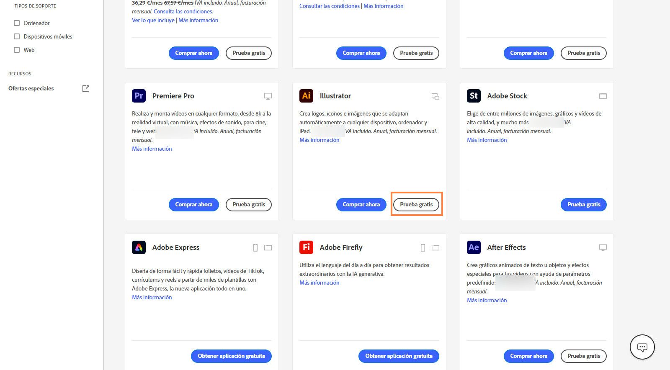Click Prueba gratis in top-left card
The height and width of the screenshot is (370, 670).
[249, 53]
